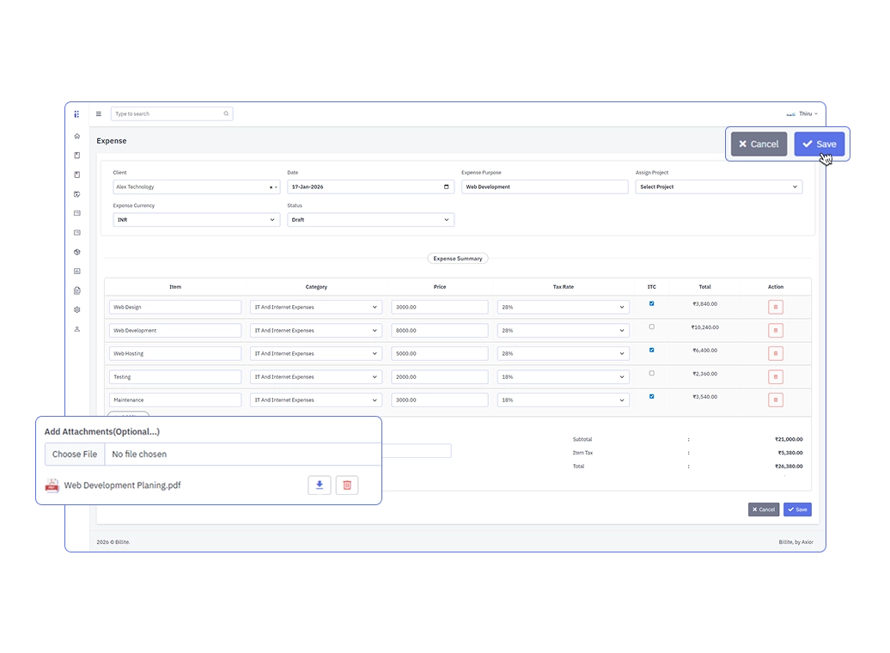This screenshot has height=653, width=890.
Task: Click the price field showing 8000.00
Action: pos(439,331)
